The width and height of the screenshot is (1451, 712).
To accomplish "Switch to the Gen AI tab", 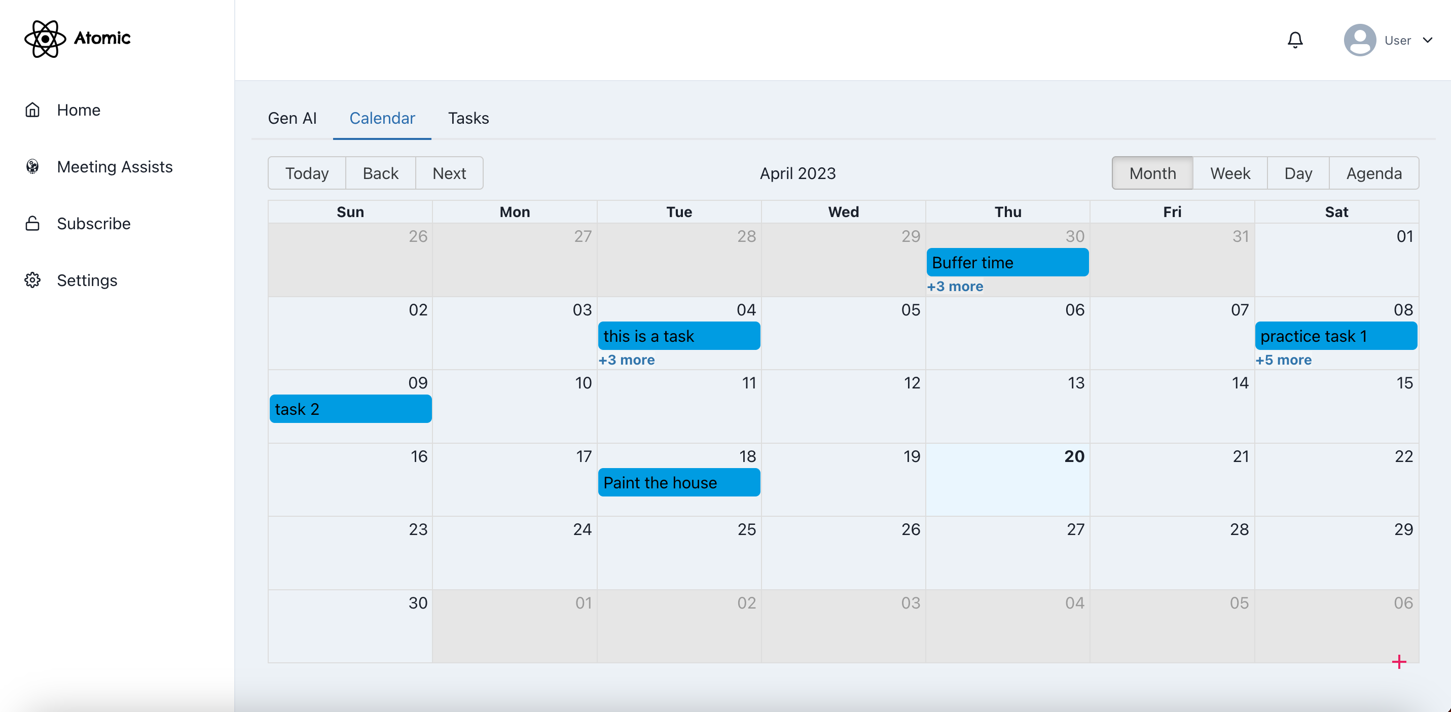I will (293, 118).
